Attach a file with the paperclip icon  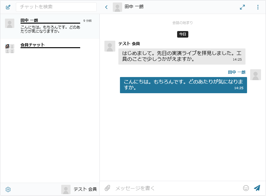(x=108, y=188)
